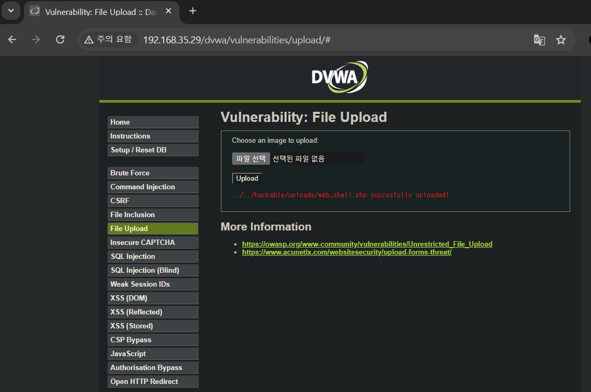Select Open HTTP Redirect in the sidebar
This screenshot has width=591, height=392.
click(152, 382)
